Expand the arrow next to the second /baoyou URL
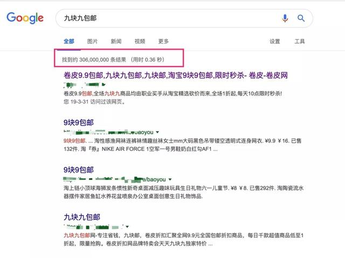The width and height of the screenshot is (345, 258). (170, 179)
